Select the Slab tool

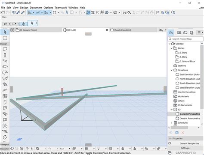coord(5,67)
